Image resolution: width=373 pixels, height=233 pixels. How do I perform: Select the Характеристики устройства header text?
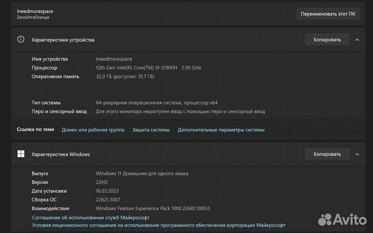tap(63, 40)
